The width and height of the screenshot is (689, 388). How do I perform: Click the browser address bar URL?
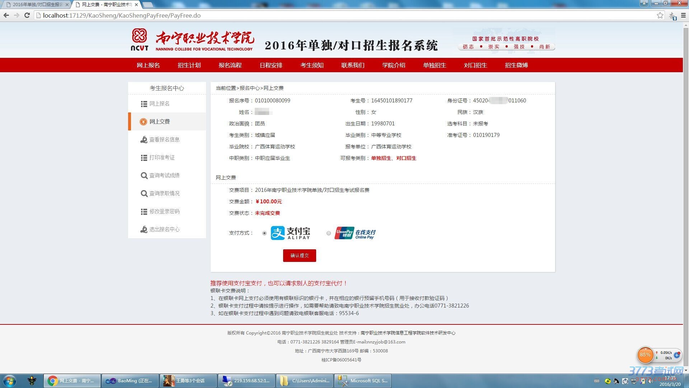tap(122, 15)
